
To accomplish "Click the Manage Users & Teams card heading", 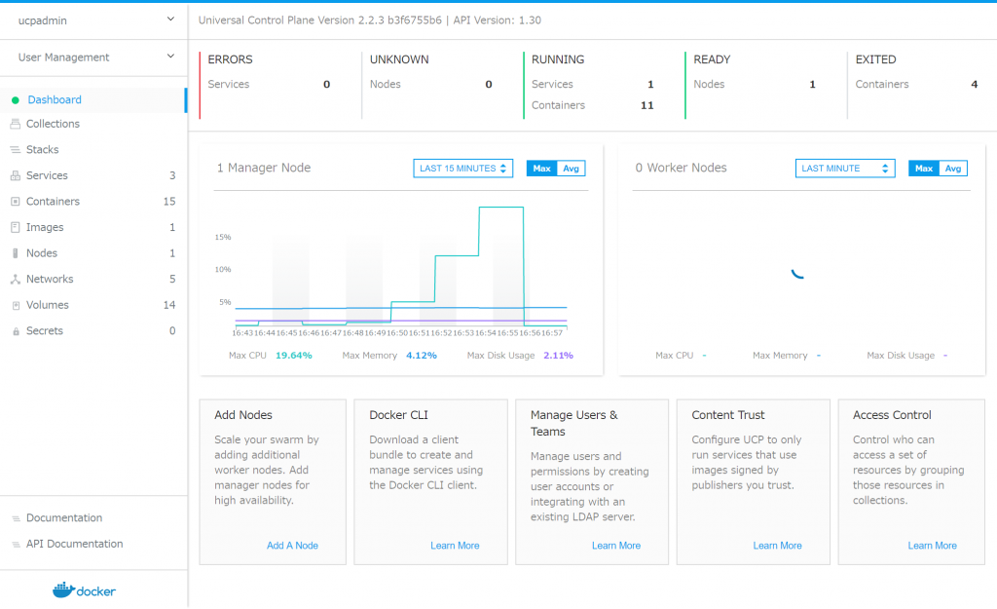I will (574, 423).
